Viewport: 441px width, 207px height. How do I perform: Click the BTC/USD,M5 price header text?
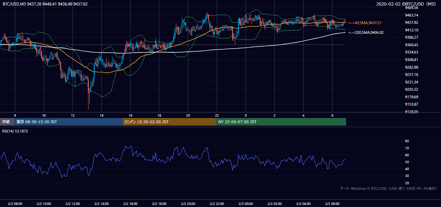pyautogui.click(x=45, y=4)
